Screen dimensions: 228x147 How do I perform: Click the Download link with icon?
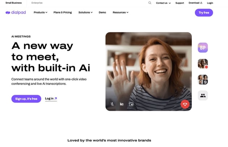pyautogui.click(x=195, y=3)
